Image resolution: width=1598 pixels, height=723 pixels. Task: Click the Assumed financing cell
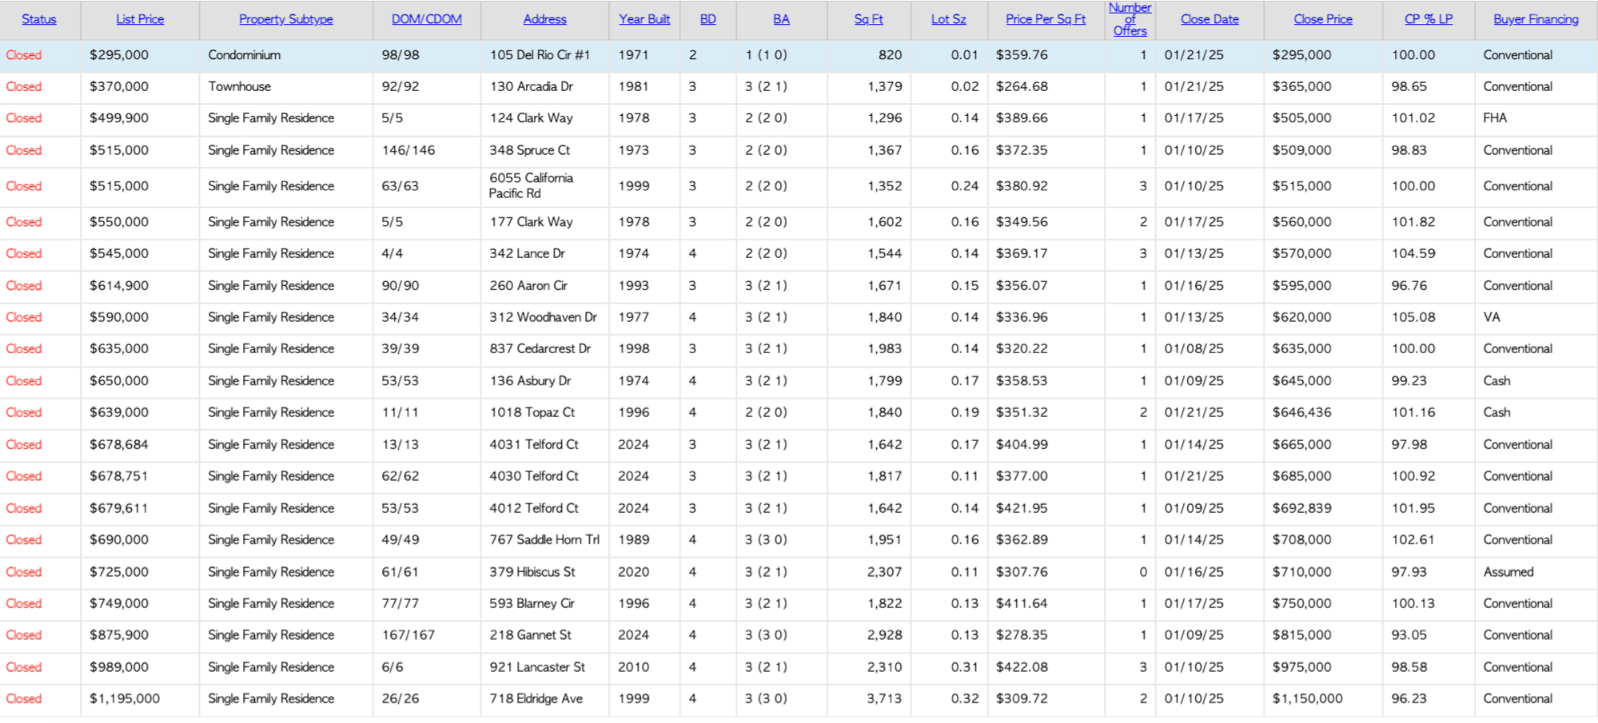1508,572
